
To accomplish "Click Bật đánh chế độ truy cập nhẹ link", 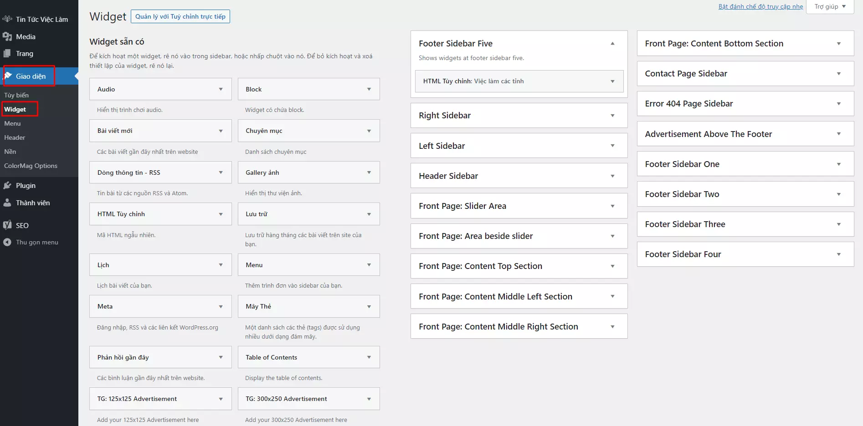I will pos(760,6).
